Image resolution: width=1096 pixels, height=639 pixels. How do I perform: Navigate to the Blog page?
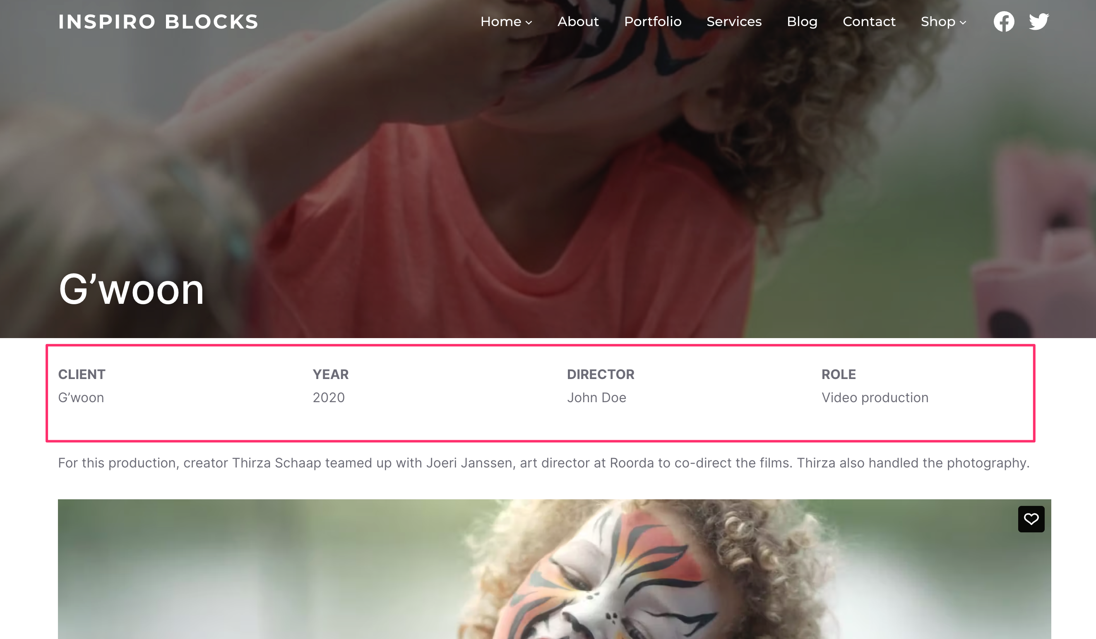click(802, 22)
